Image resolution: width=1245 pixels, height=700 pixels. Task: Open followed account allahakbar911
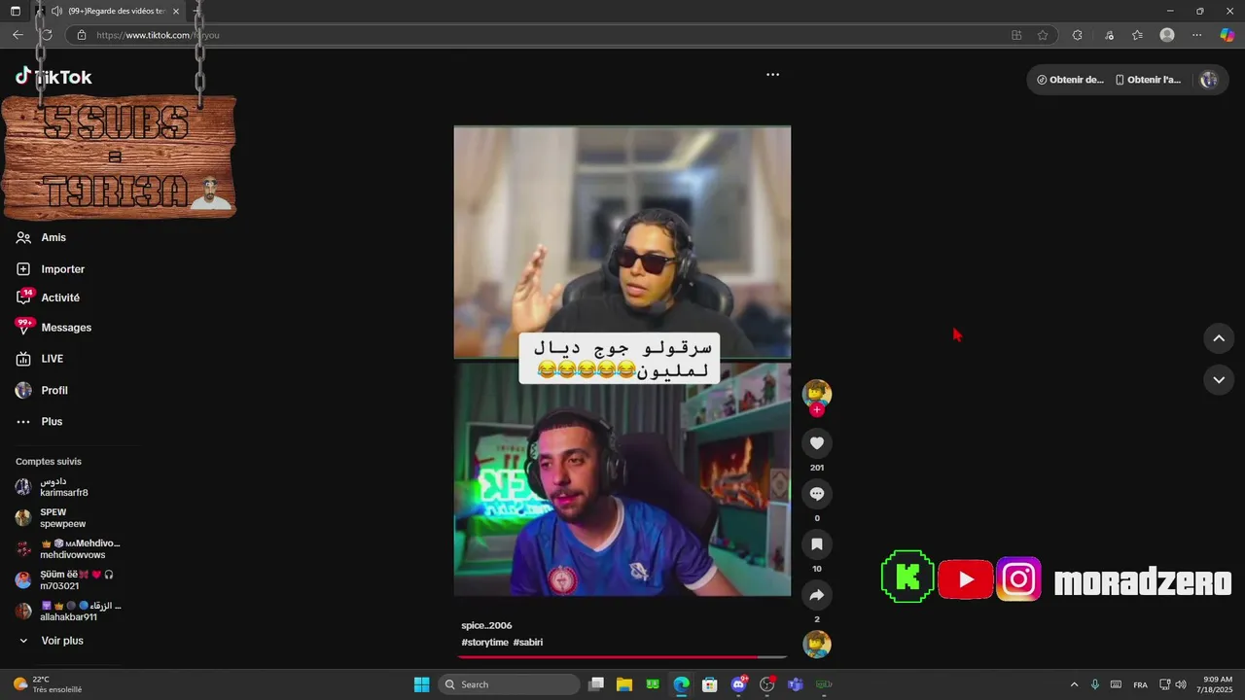click(67, 612)
